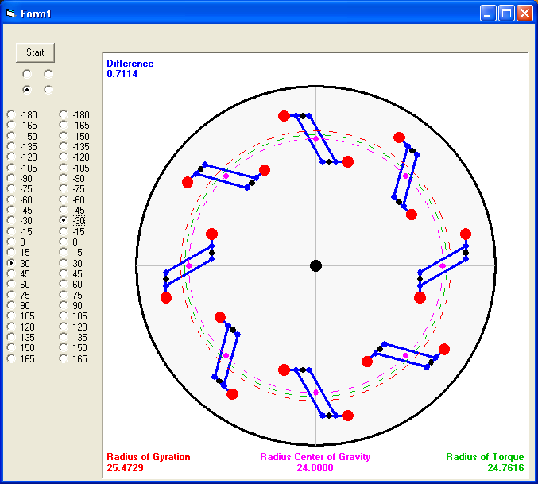Select -150 in the left angle column
The height and width of the screenshot is (484, 538).
pyautogui.click(x=22, y=136)
